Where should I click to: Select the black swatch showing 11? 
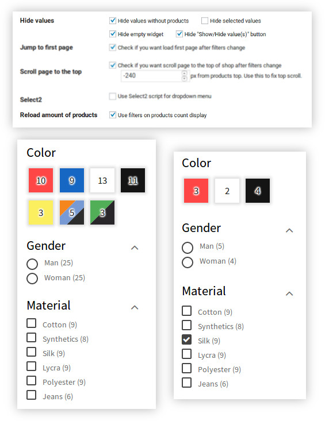pos(133,180)
